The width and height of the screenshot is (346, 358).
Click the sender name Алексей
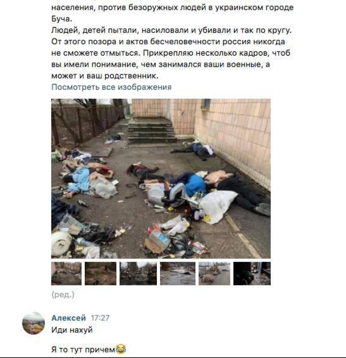click(x=69, y=318)
